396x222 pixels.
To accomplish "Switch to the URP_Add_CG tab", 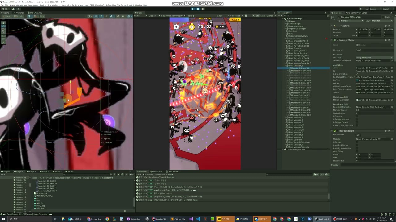I will pos(35,13).
